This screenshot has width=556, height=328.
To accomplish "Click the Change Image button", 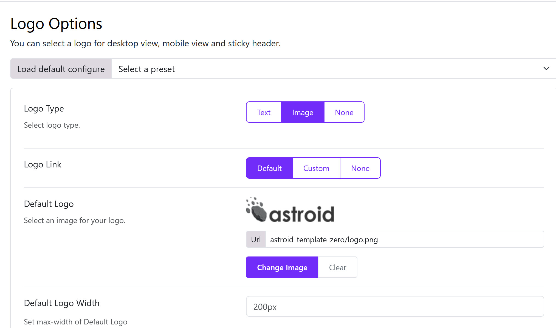I will point(282,267).
